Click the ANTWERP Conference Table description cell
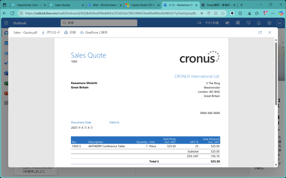 [x=106, y=146]
